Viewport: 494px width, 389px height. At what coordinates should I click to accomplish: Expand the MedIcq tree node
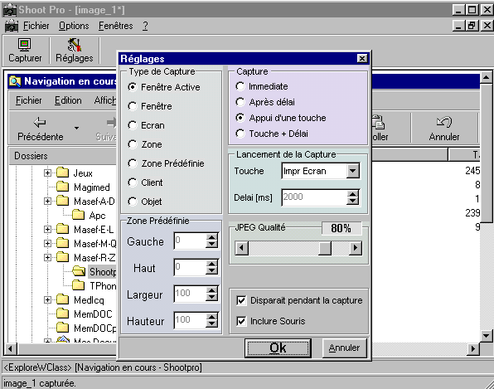pos(47,299)
